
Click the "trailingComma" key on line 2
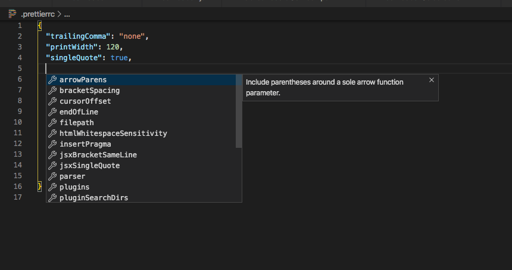(78, 36)
